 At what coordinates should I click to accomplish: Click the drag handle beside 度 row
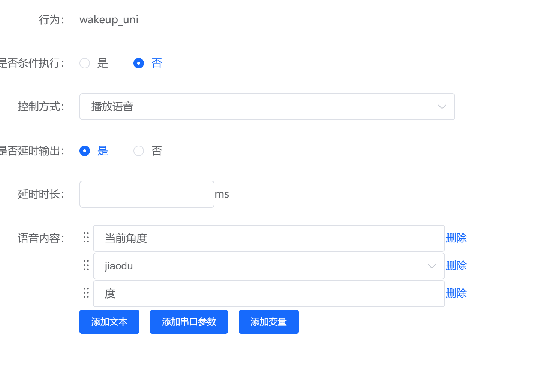(x=86, y=293)
